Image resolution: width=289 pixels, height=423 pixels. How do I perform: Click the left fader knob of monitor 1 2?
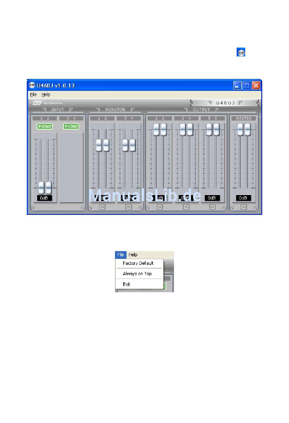tap(99, 145)
